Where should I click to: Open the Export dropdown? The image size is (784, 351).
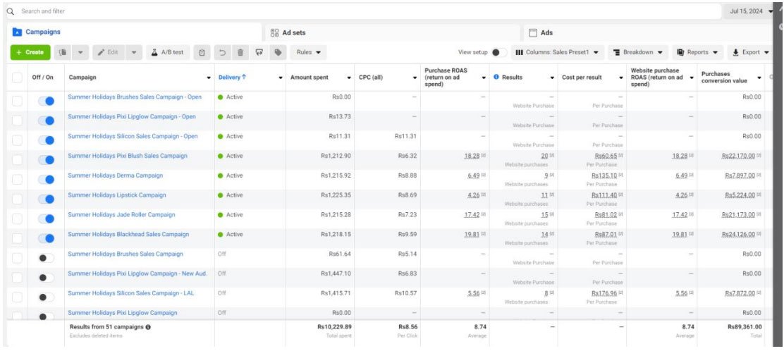pyautogui.click(x=750, y=52)
